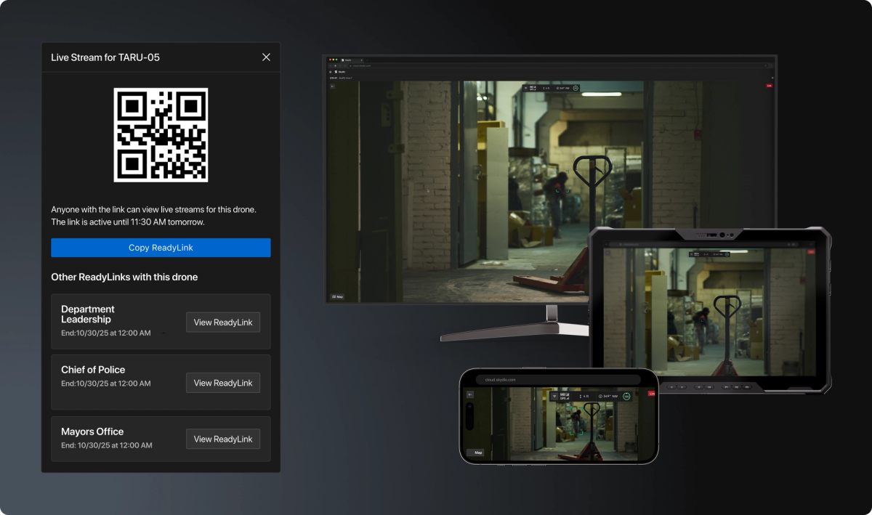
Task: Click the Skydio favicon on the browser tab
Action: [343, 60]
